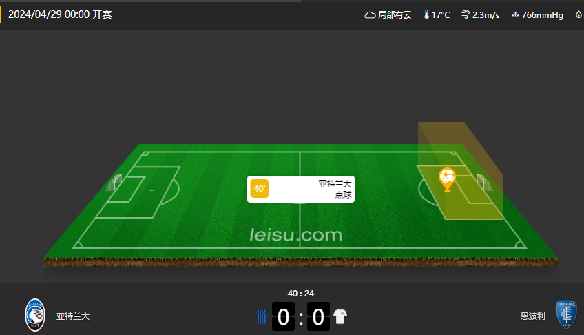Image resolution: width=584 pixels, height=335 pixels.
Task: Click the Empoli club crest logo
Action: (x=566, y=315)
